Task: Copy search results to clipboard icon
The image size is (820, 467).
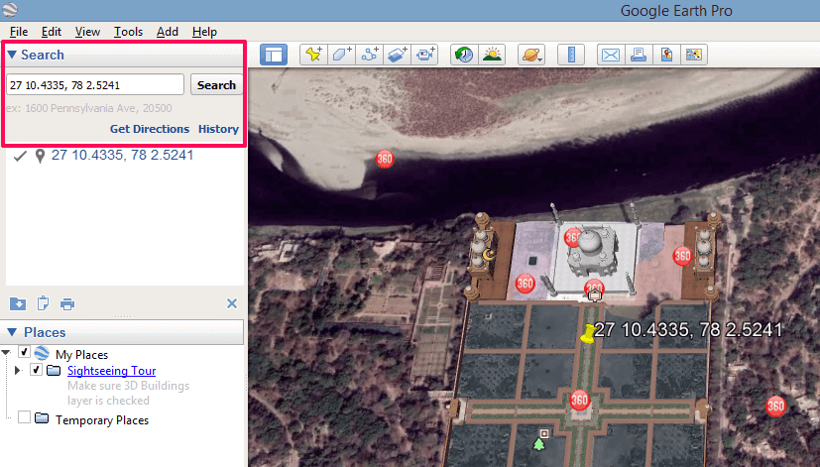Action: (x=43, y=303)
